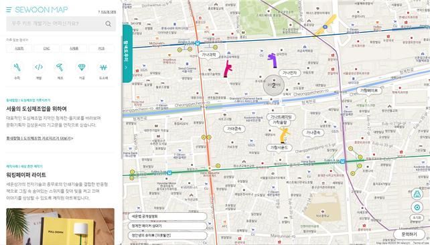Screen dimensions: 430x245
Task: Click the small reset button below location icon
Action: coord(417,218)
